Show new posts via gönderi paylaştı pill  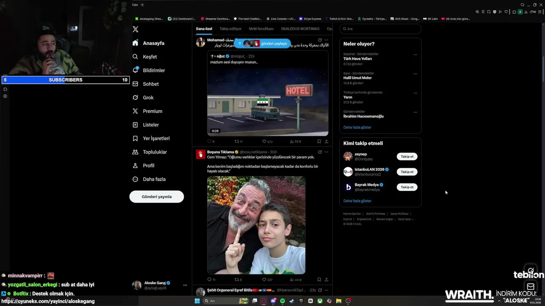262,43
